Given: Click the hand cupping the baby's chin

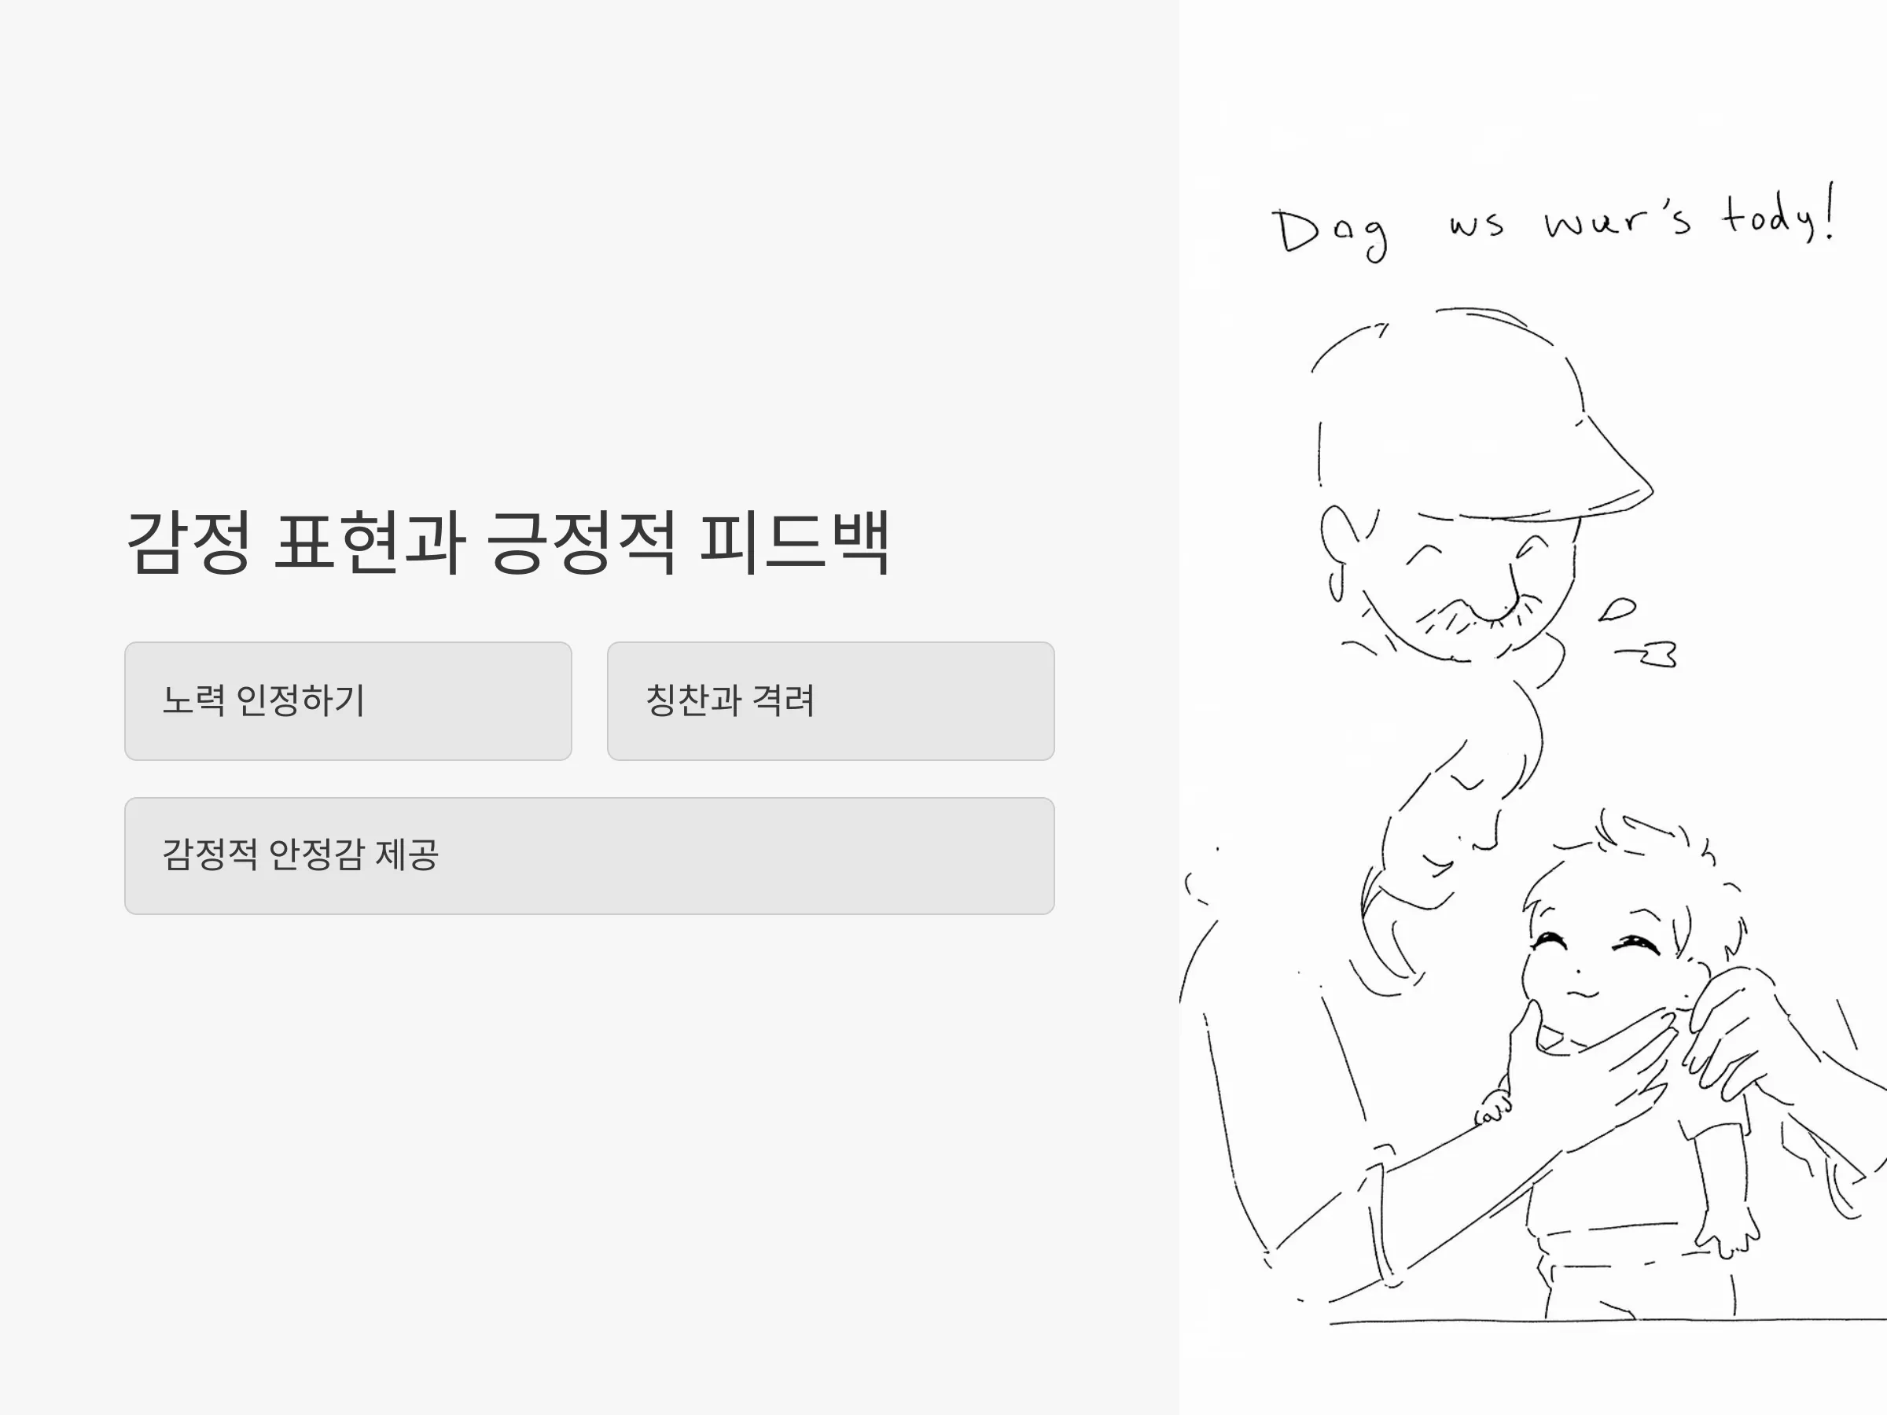Looking at the screenshot, I should (1587, 1066).
